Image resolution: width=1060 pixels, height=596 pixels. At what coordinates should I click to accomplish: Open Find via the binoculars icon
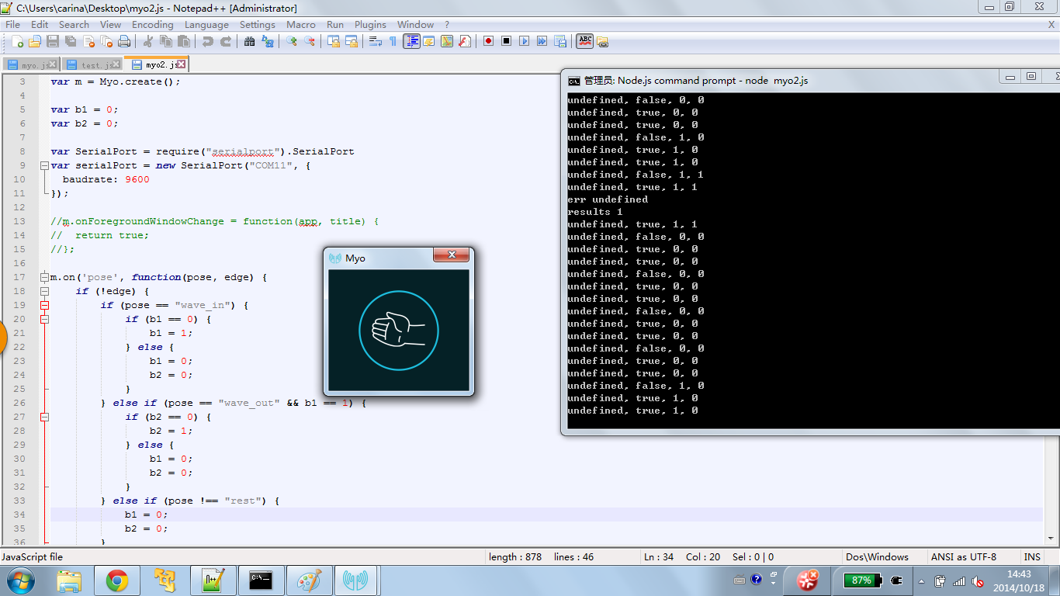pyautogui.click(x=249, y=41)
